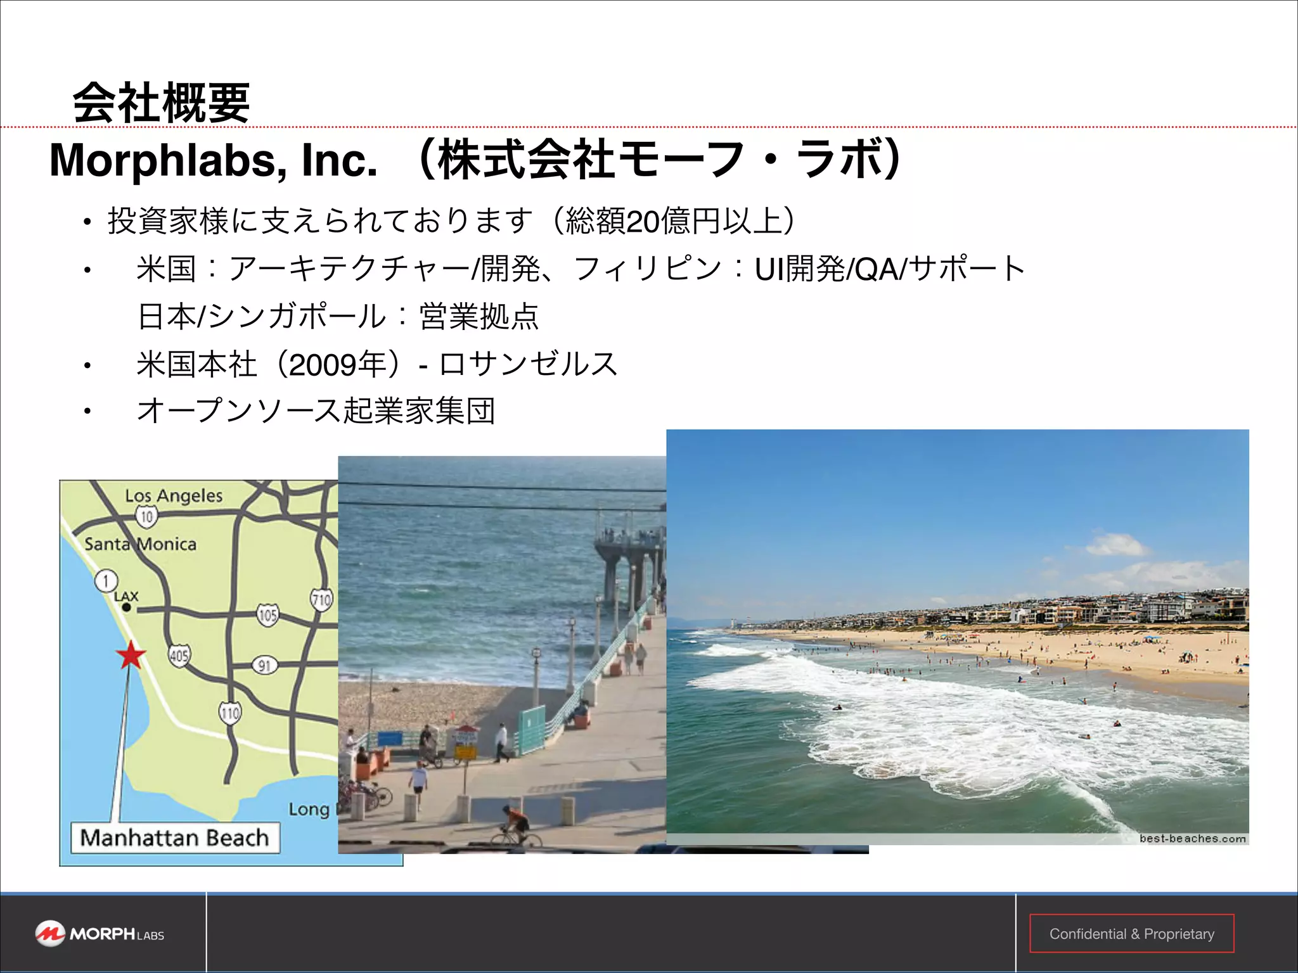Click the line 日本/シンガポール：営業拠点
This screenshot has width=1298, height=973.
(x=338, y=316)
